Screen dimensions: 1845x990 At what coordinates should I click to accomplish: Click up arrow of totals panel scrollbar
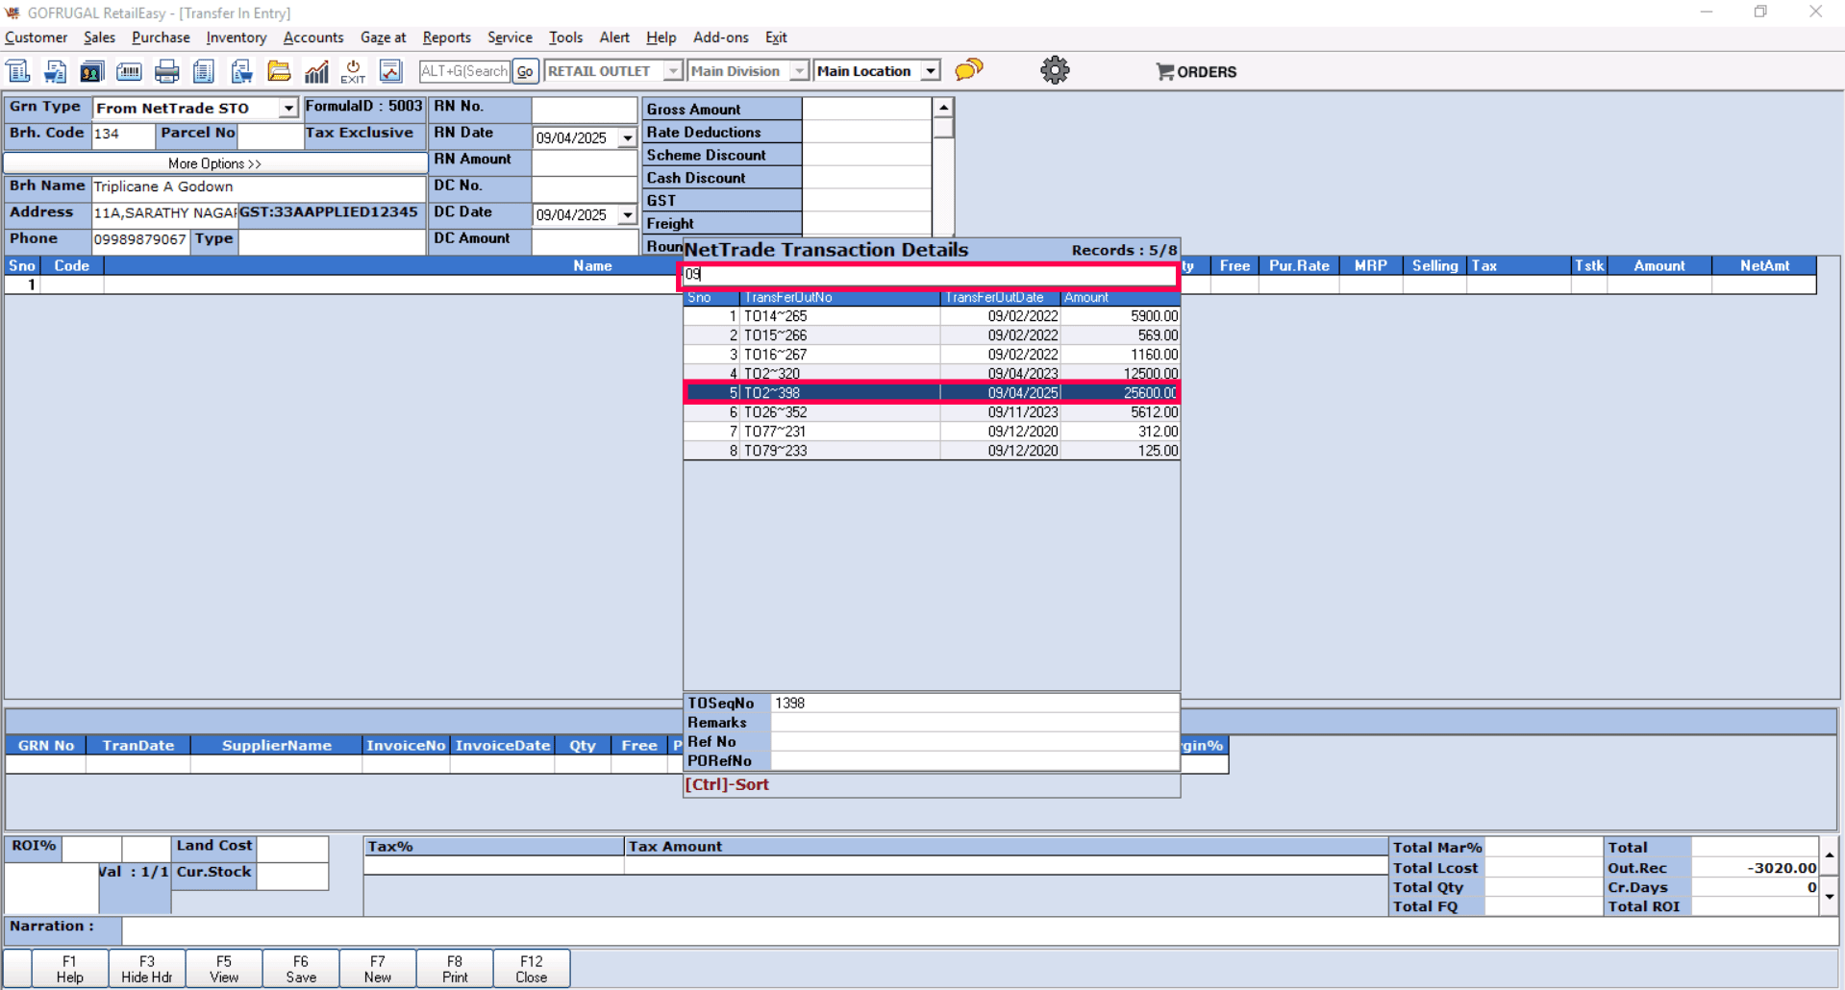(1829, 854)
